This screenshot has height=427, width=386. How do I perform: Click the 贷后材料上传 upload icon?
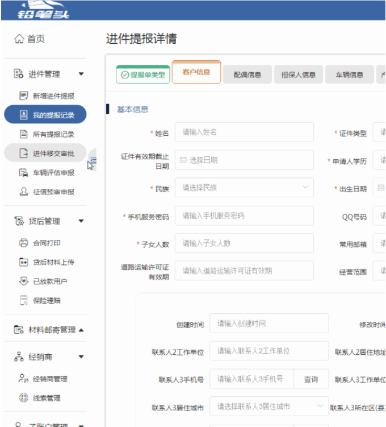pos(24,262)
